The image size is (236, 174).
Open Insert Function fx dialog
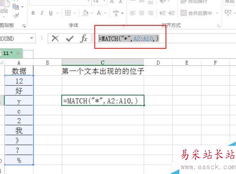point(84,39)
